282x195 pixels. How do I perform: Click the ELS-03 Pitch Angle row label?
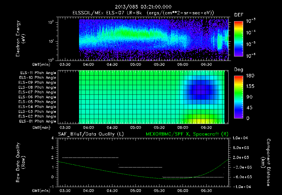37,112
